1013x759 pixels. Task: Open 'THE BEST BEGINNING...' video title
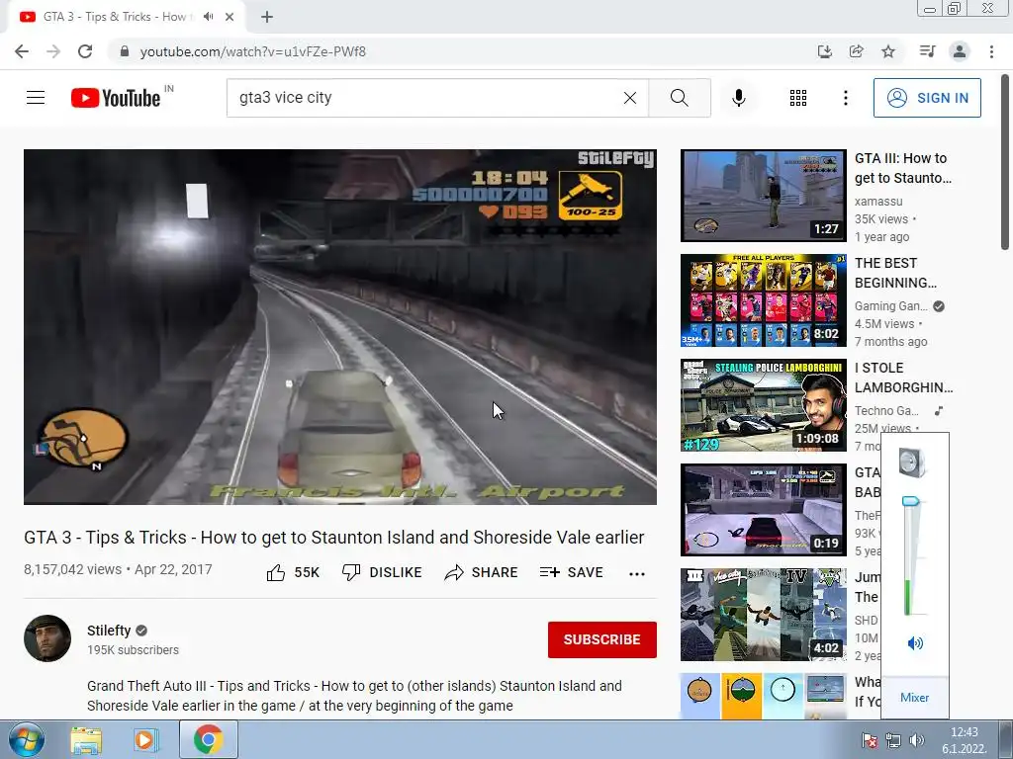[x=895, y=273]
